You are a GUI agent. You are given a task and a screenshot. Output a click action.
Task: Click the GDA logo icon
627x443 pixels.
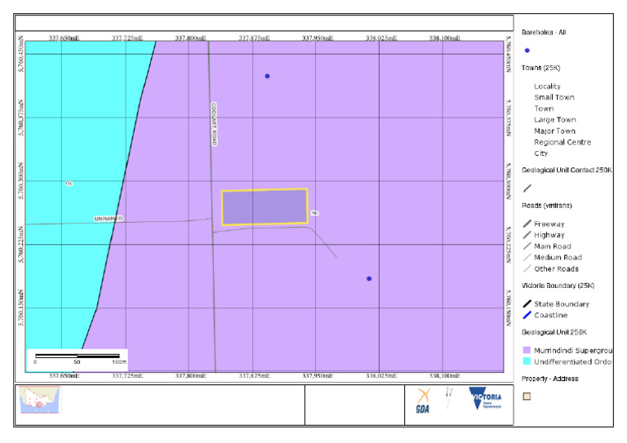(x=423, y=401)
